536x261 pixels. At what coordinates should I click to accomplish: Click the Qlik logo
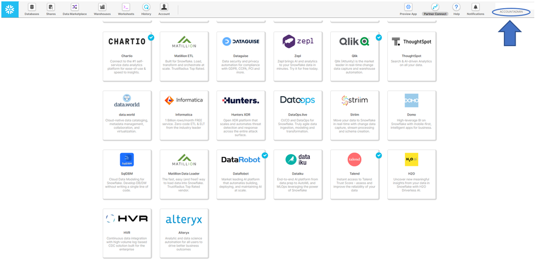pos(354,42)
